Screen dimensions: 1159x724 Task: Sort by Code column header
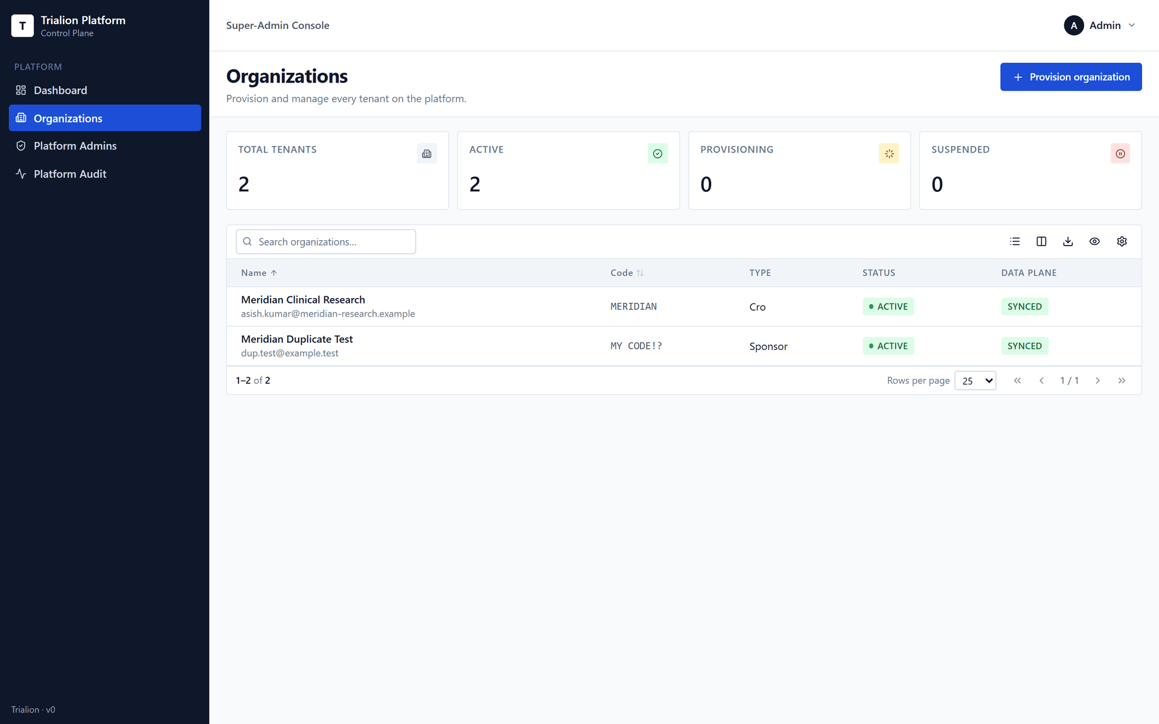click(x=627, y=273)
